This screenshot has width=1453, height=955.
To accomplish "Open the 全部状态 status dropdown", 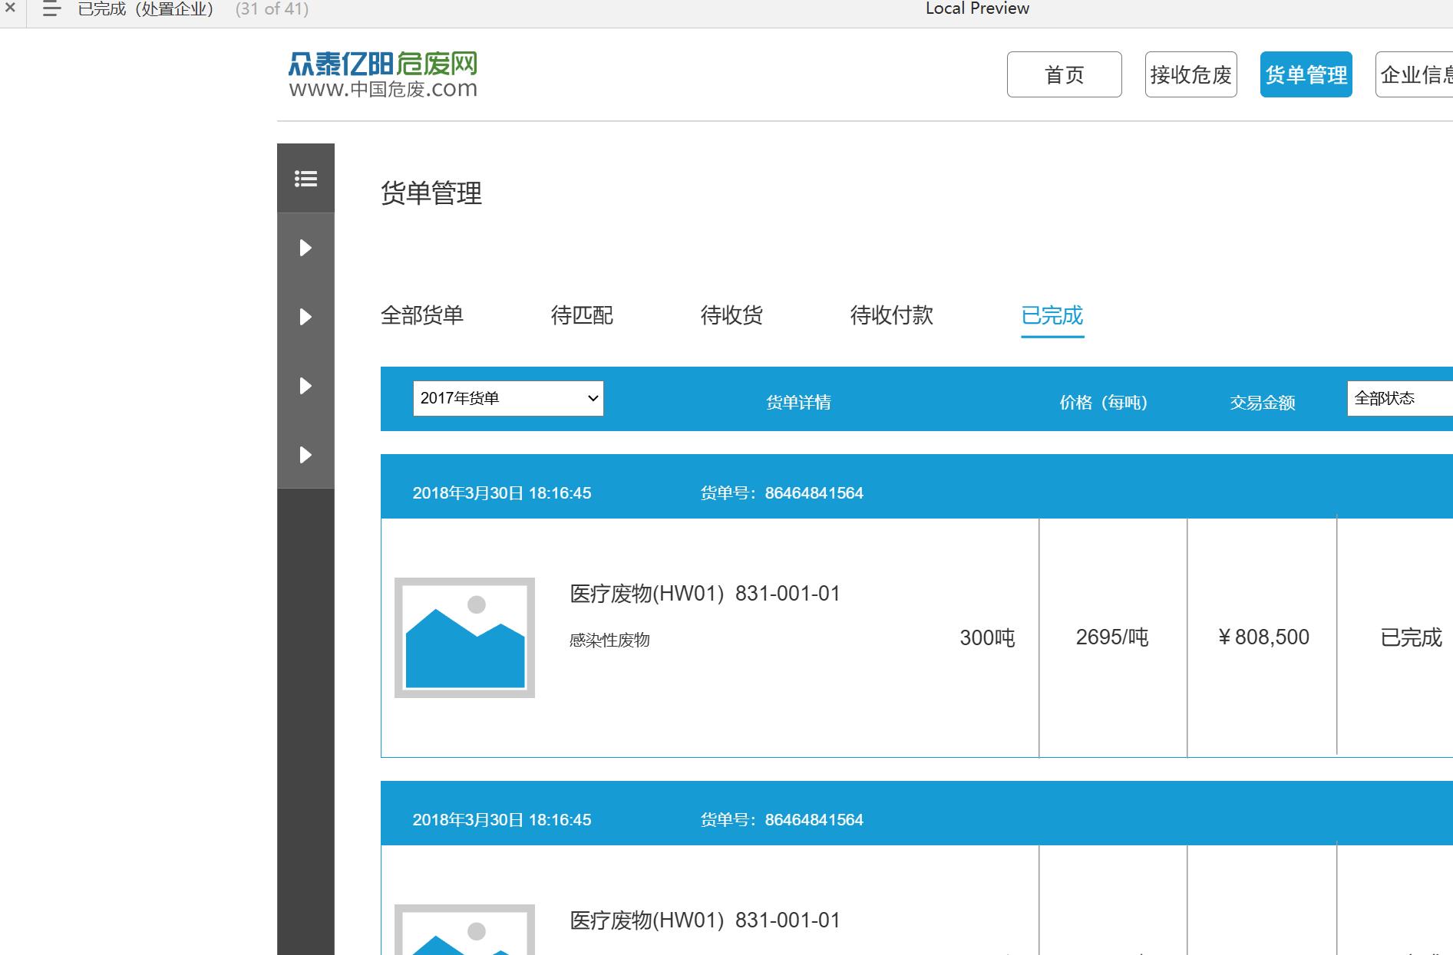I will pos(1400,398).
